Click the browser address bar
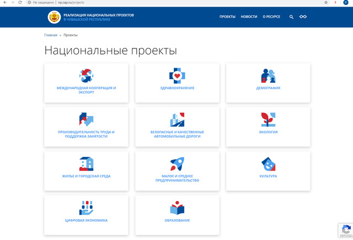The width and height of the screenshot is (353, 240). click(165, 3)
